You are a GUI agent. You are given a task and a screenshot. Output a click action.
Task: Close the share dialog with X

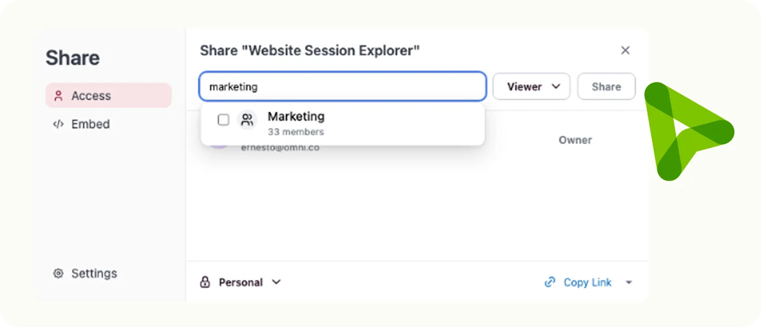625,50
